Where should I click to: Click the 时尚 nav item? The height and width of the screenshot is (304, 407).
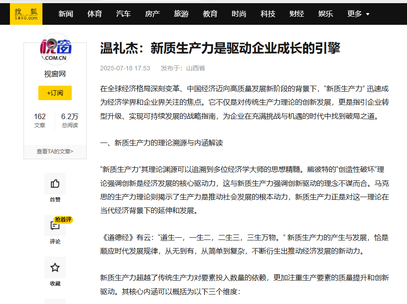point(239,14)
